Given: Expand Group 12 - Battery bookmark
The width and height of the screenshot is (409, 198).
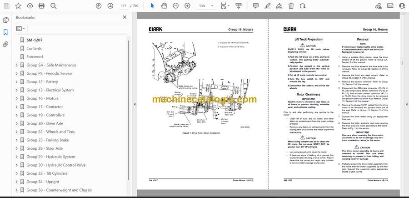Looking at the screenshot, I should pos(17,82).
